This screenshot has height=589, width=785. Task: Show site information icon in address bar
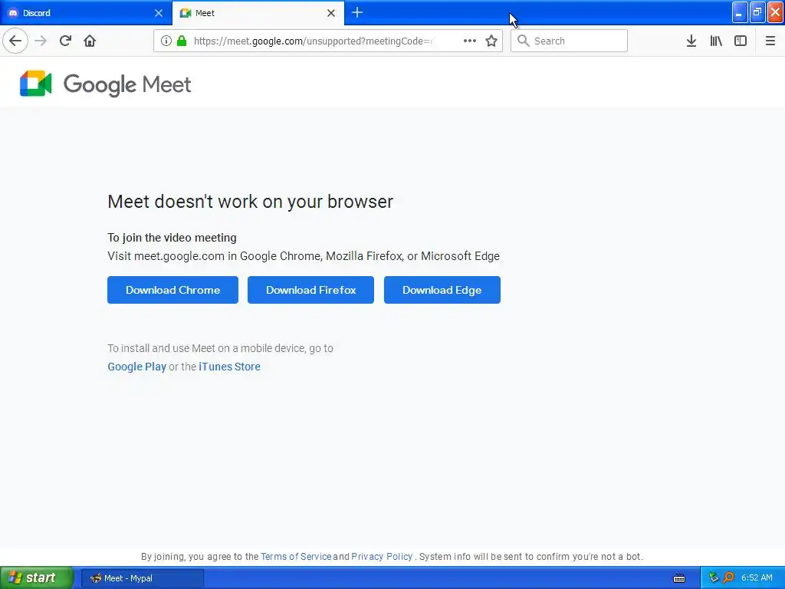166,41
